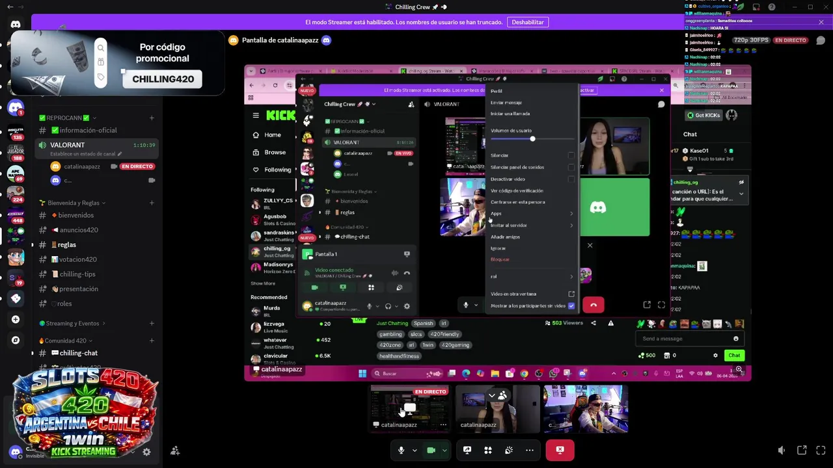Screen dimensions: 833x468
Task: Mute microphone in bottom call controls
Action: pos(401,450)
